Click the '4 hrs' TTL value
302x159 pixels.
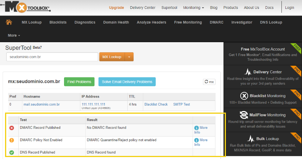(x=133, y=104)
